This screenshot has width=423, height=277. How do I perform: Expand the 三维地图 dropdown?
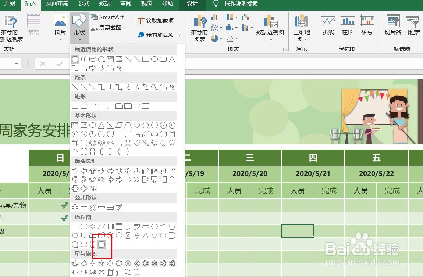[x=305, y=39]
